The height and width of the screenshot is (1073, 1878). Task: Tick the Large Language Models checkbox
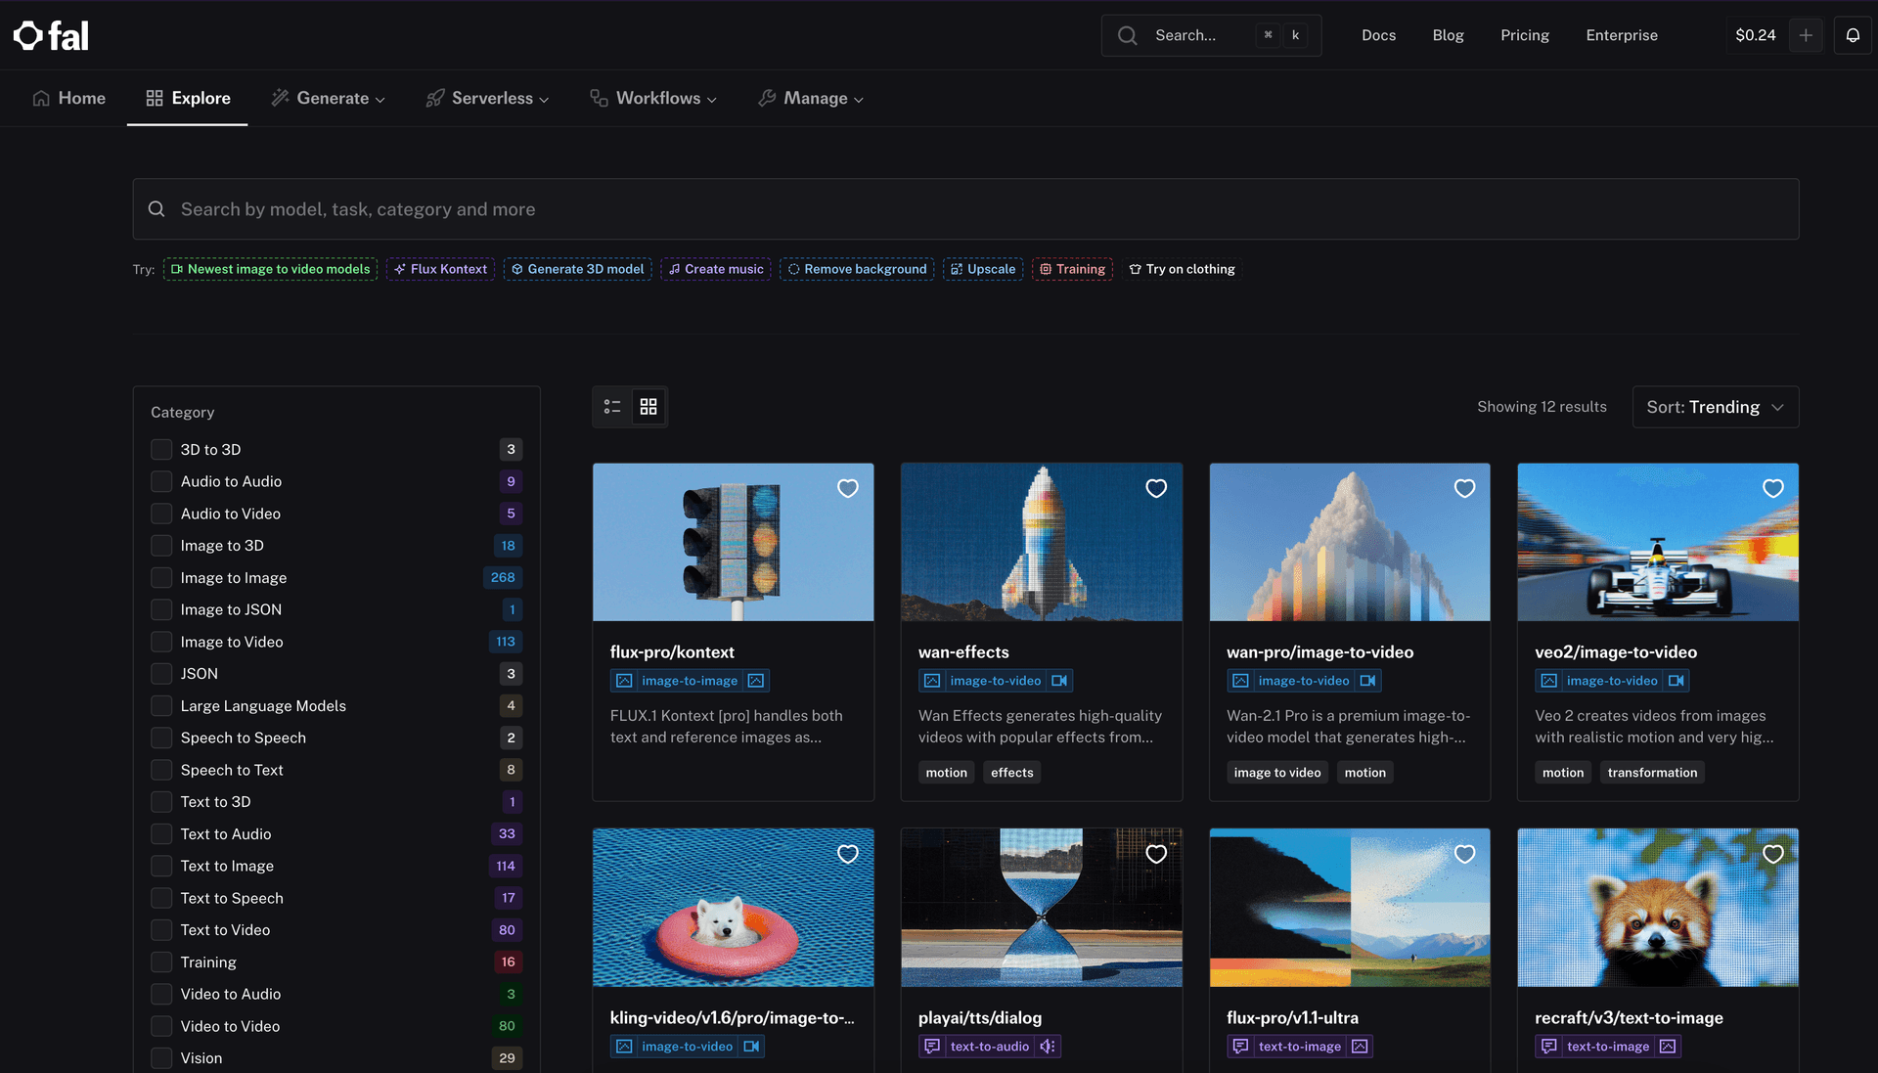click(161, 706)
